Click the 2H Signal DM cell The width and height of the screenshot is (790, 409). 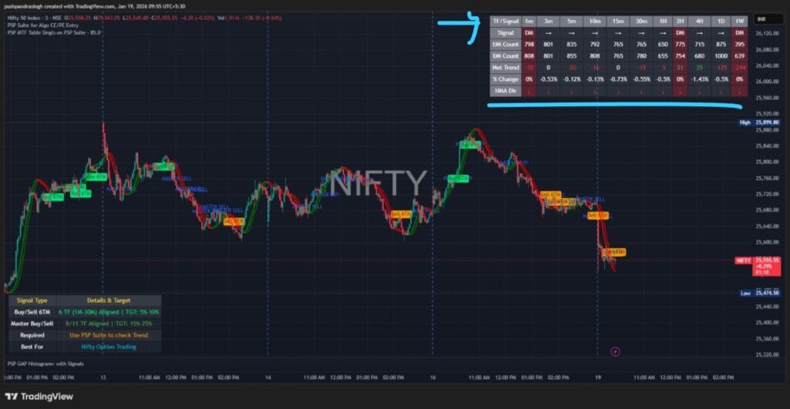click(680, 33)
